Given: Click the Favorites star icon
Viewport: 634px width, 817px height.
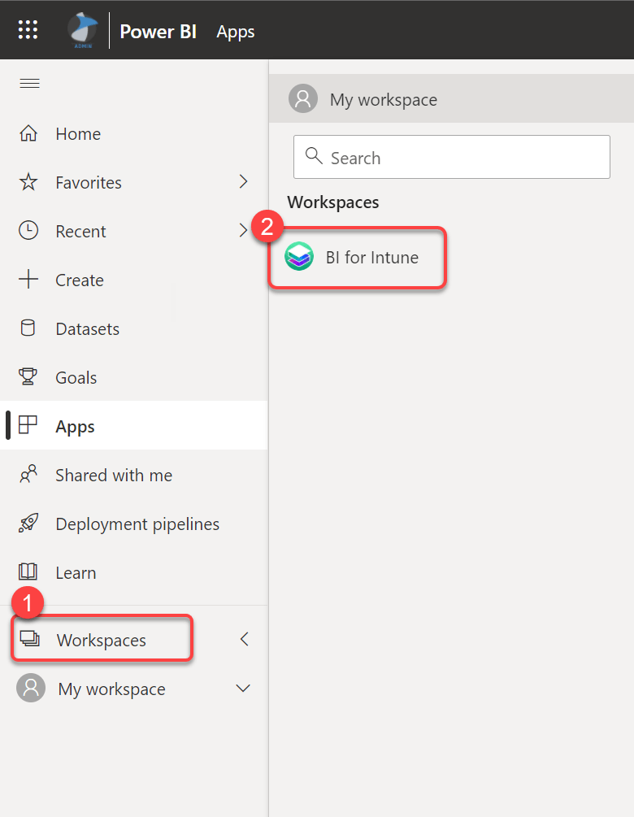Looking at the screenshot, I should pos(28,183).
